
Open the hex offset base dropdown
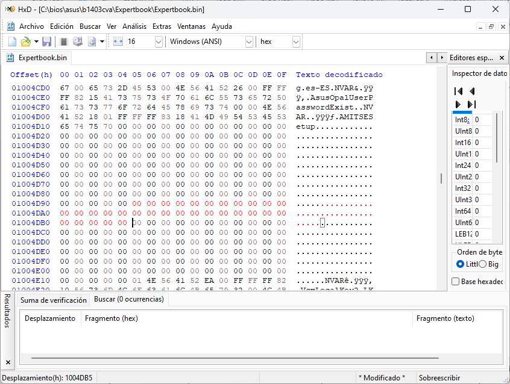pyautogui.click(x=295, y=42)
